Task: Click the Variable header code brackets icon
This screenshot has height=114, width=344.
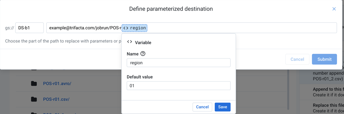Action: pos(130,42)
